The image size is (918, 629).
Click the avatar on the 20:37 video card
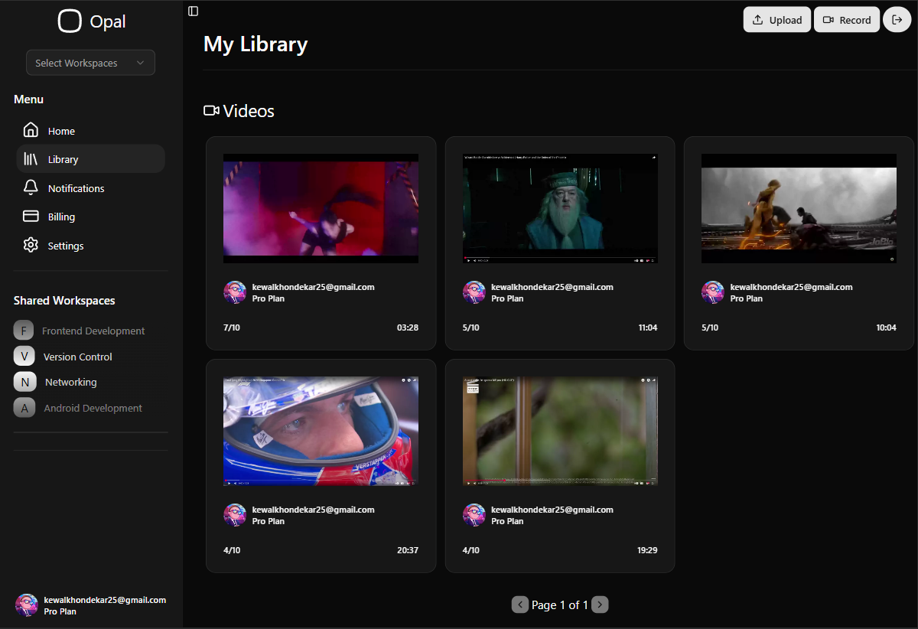[235, 515]
